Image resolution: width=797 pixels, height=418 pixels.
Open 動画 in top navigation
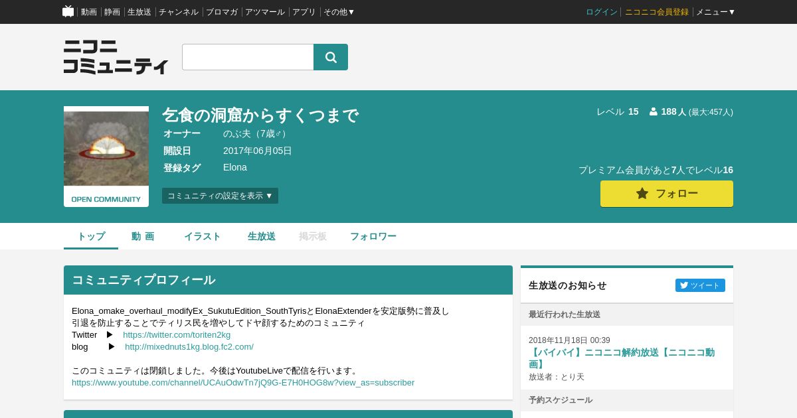point(89,12)
